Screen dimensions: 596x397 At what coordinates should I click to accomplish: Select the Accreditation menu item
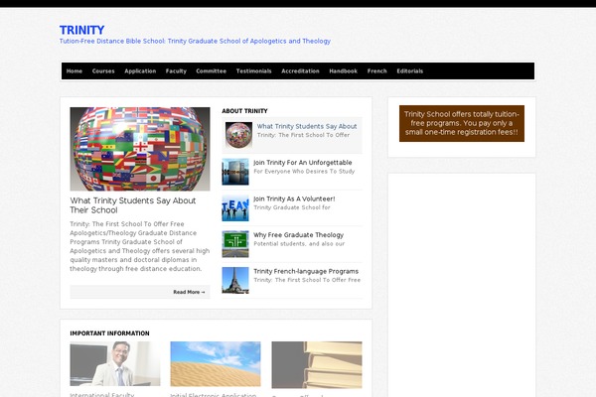300,71
